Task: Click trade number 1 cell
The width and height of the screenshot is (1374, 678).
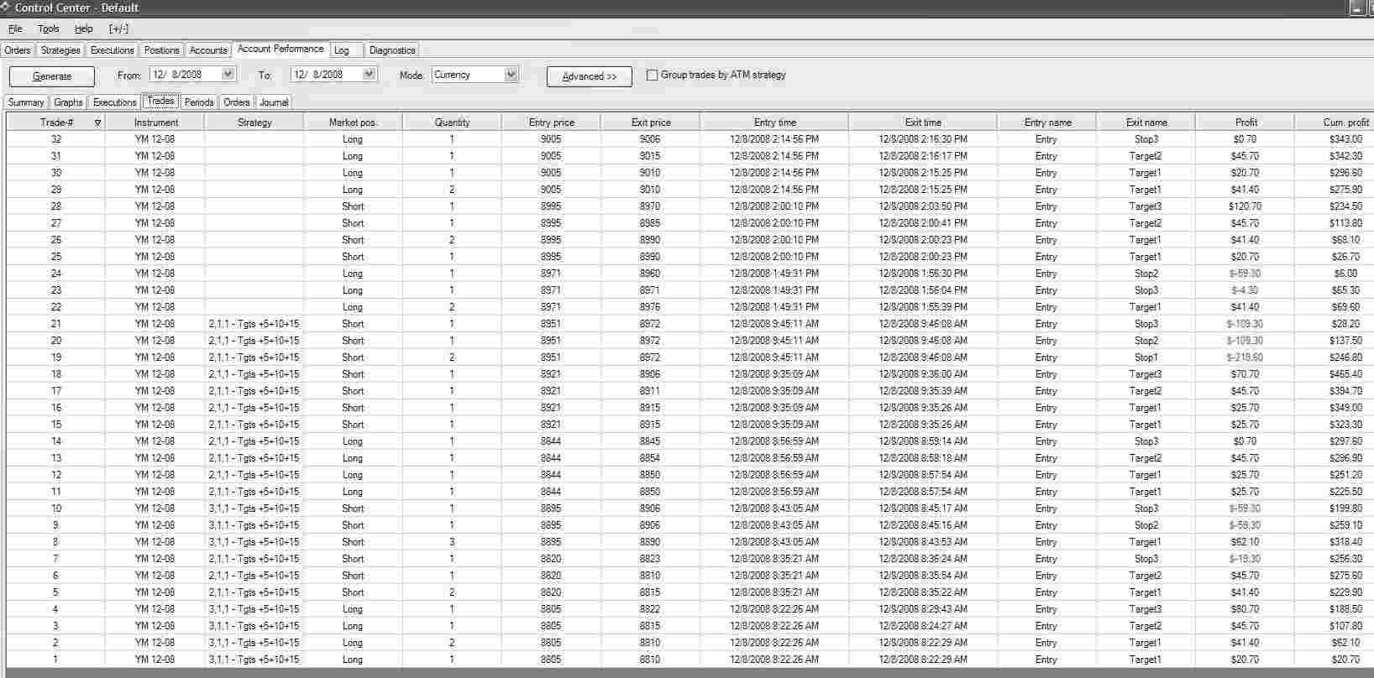Action: [56, 660]
